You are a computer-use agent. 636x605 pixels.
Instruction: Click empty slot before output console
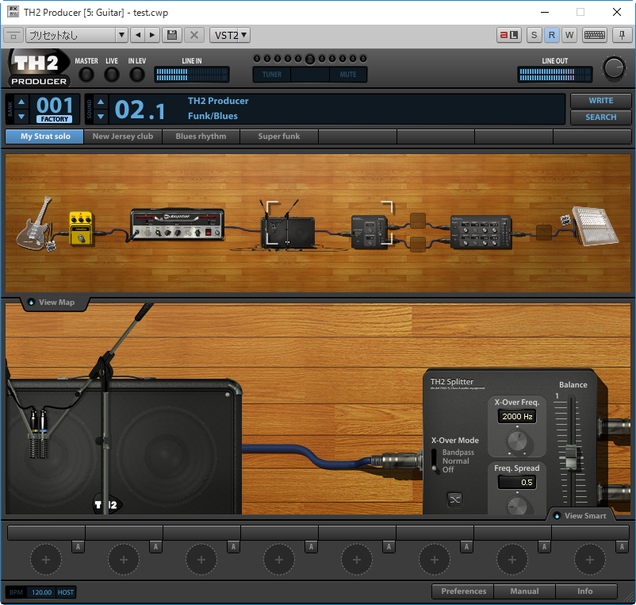coord(544,233)
